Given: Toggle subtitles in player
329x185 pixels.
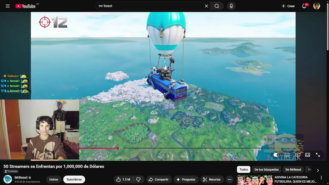Looking at the screenshot, I should pyautogui.click(x=287, y=155).
